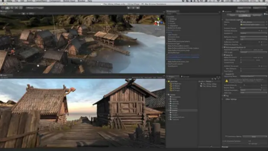The width and height of the screenshot is (268, 151).
Task: Select the All Materials saved search
Action: (x=177, y=84)
